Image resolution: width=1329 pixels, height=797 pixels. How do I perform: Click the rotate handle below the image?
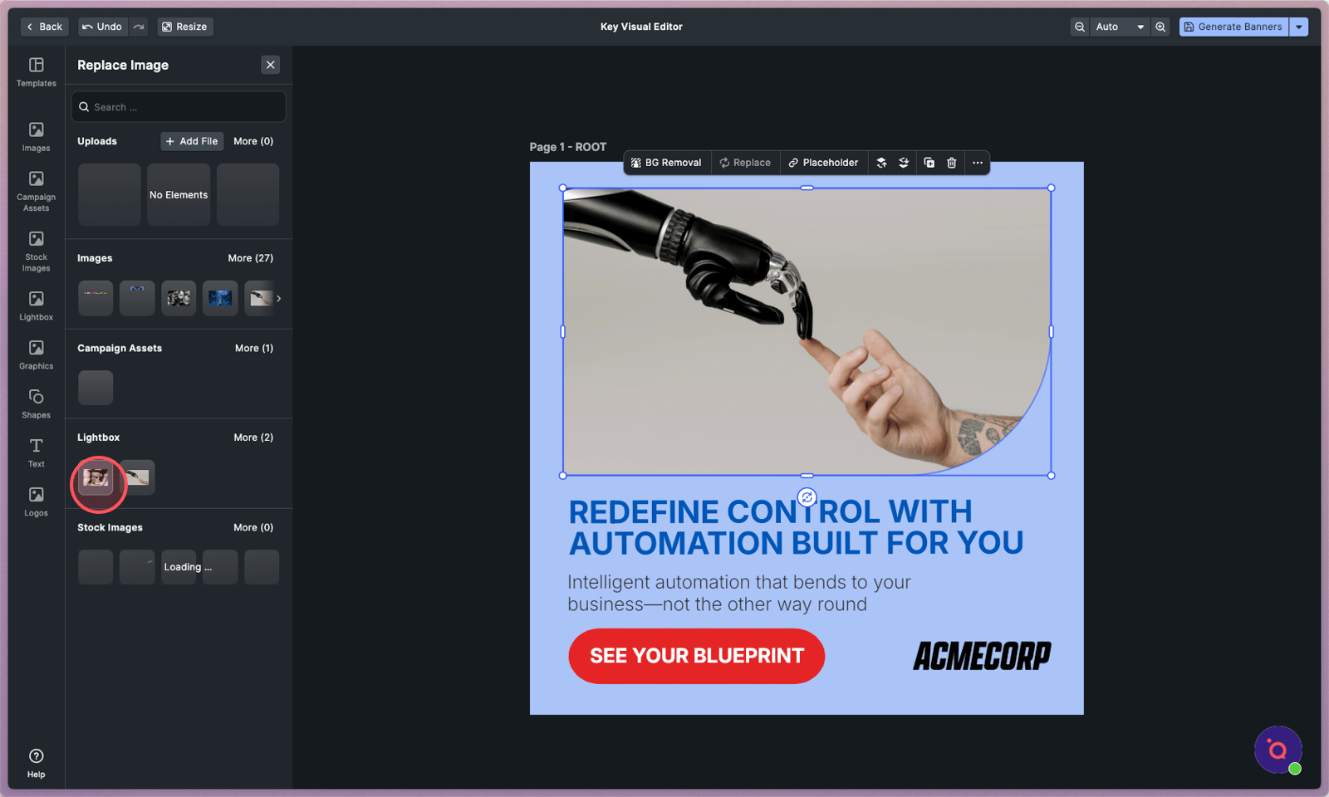[807, 497]
